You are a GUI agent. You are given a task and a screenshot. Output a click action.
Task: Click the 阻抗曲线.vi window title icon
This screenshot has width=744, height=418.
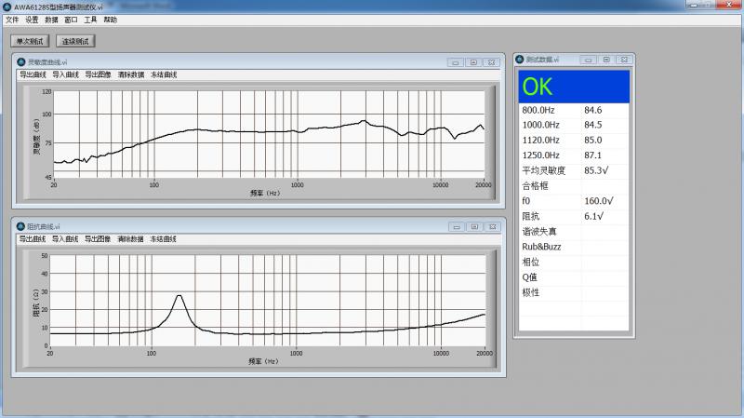tap(20, 226)
